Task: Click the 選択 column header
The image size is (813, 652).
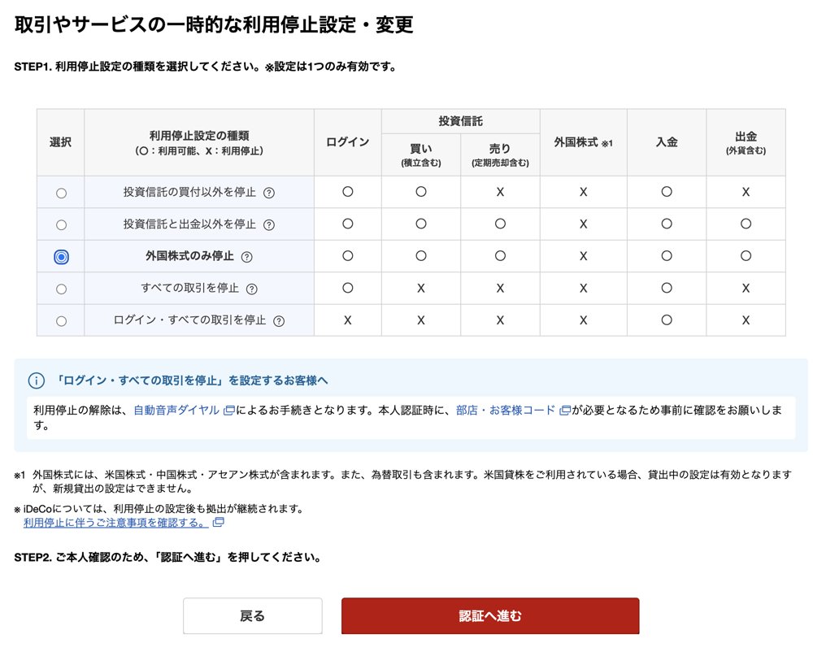Action: pyautogui.click(x=61, y=142)
